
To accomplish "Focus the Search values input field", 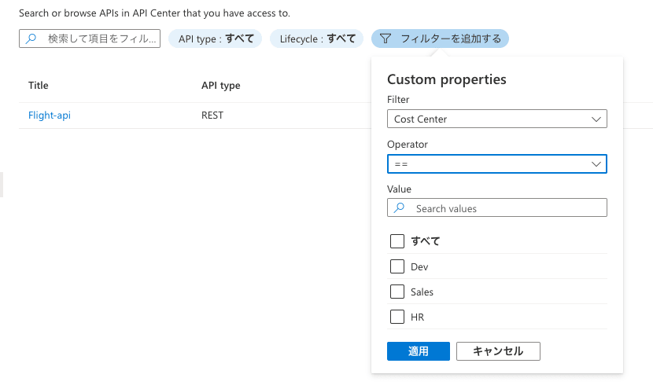I will [x=496, y=207].
